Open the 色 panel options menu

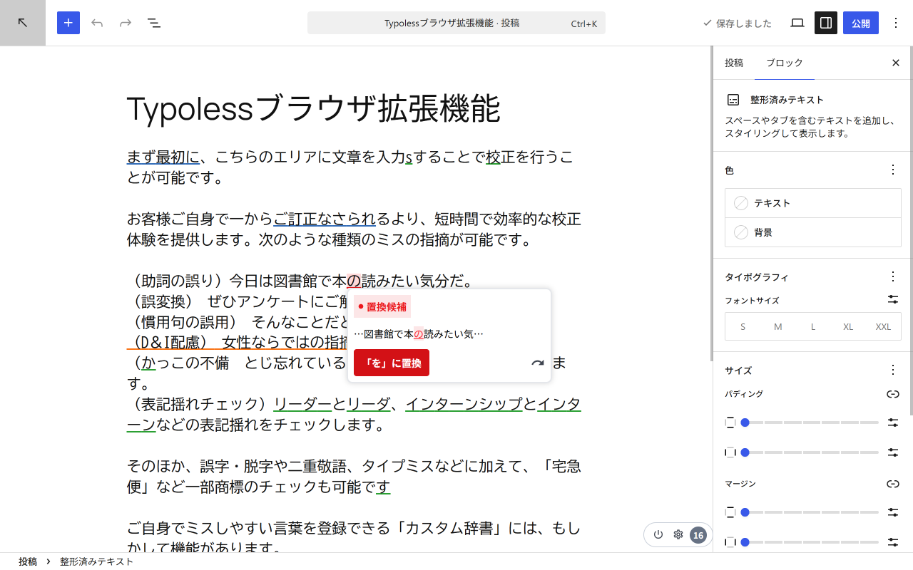pos(893,170)
